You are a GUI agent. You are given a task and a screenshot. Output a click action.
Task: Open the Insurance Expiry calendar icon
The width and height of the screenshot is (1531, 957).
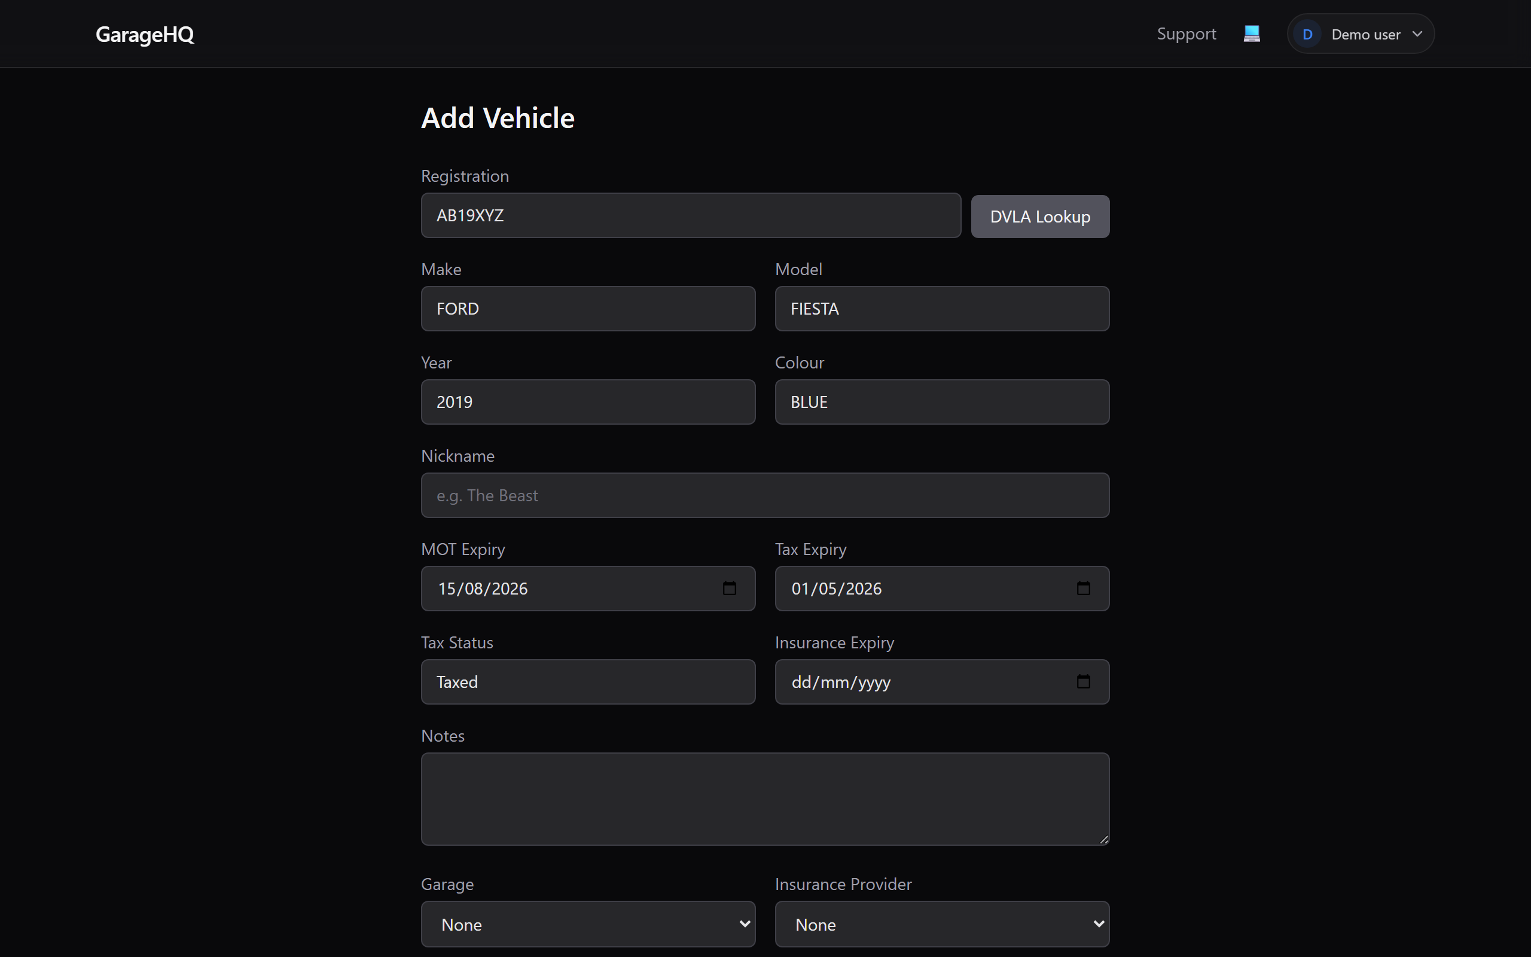point(1084,682)
